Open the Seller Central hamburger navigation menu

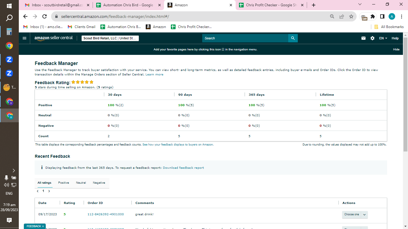coord(24,38)
